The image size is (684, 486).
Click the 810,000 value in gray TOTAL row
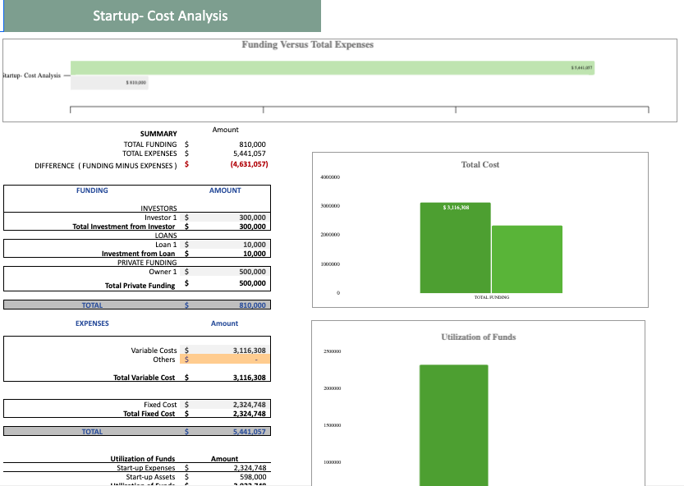(252, 305)
